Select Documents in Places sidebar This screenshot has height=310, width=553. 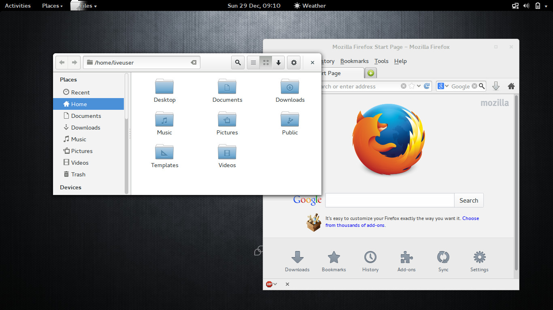(x=89, y=116)
